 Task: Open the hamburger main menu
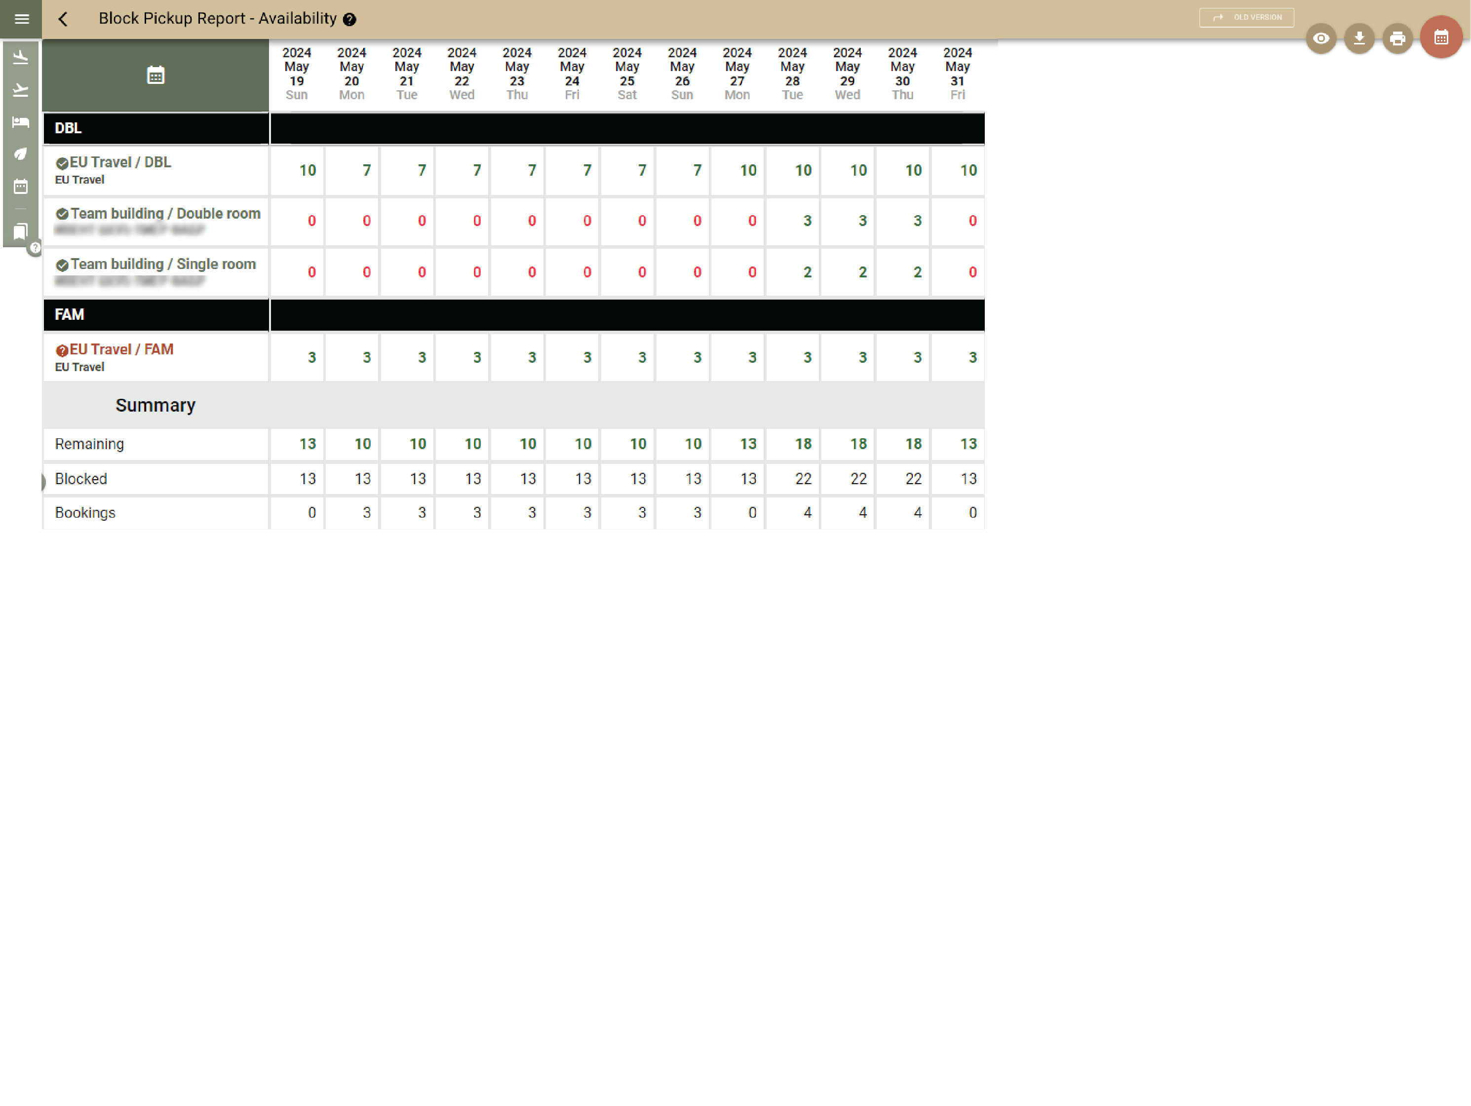coord(21,19)
